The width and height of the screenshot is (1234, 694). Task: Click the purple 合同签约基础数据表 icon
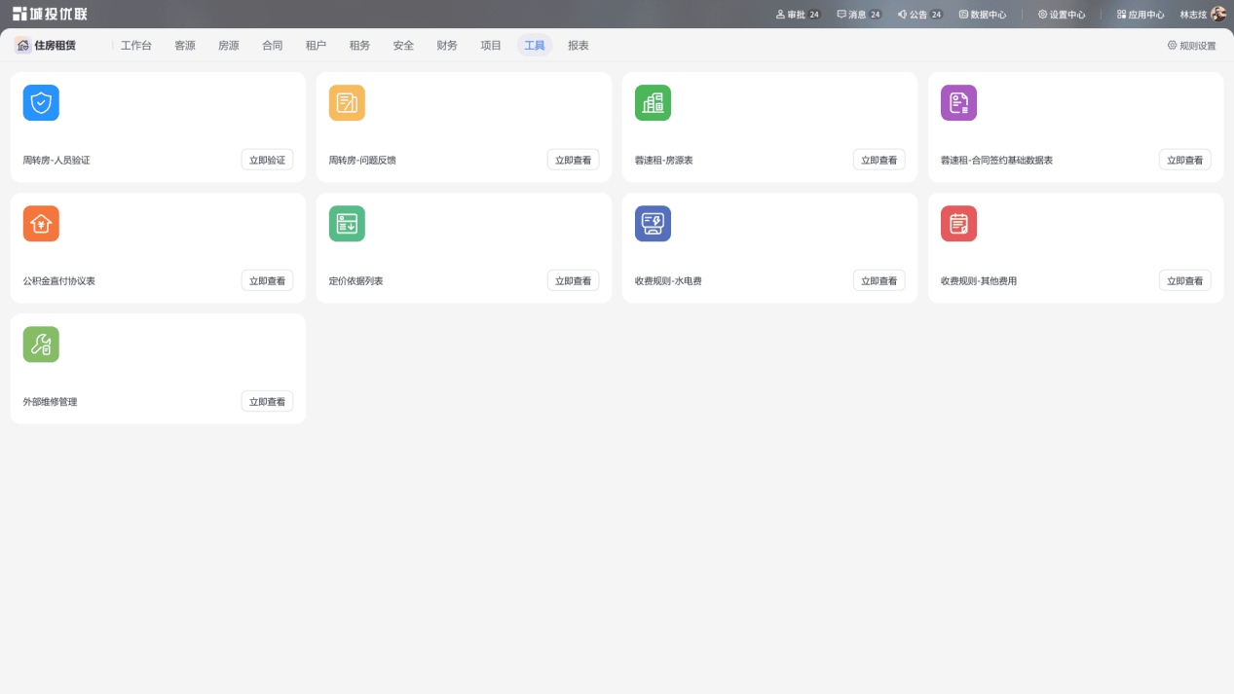pyautogui.click(x=958, y=103)
